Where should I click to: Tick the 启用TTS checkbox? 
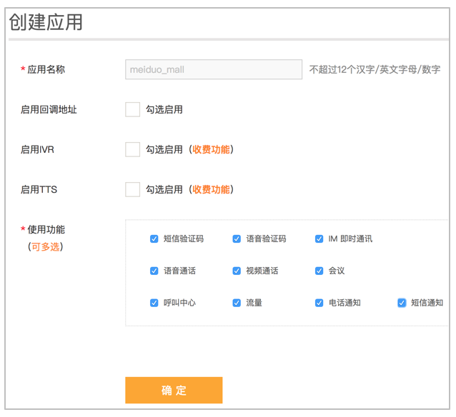pos(132,189)
